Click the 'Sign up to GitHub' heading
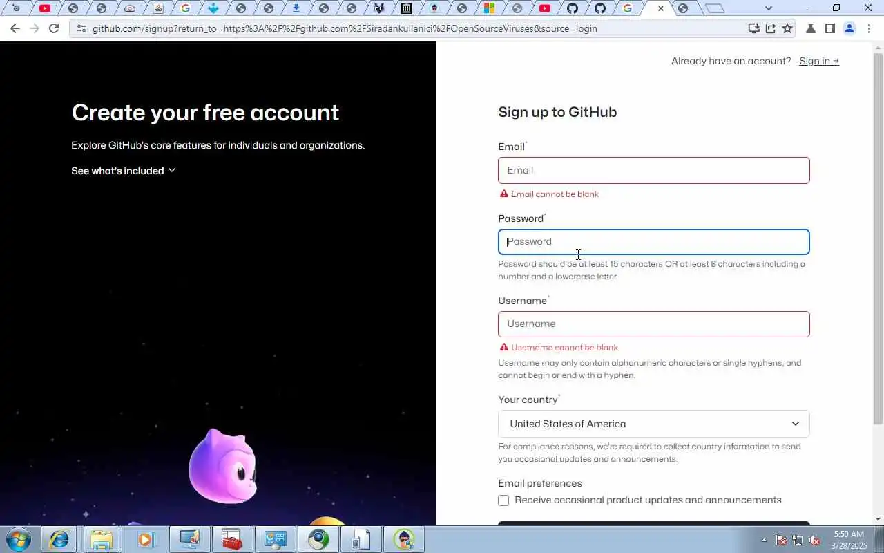 tap(557, 112)
